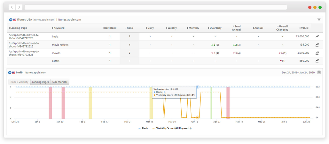Switch to the Landing Pages tab
The height and width of the screenshot is (144, 329).
pyautogui.click(x=40, y=82)
